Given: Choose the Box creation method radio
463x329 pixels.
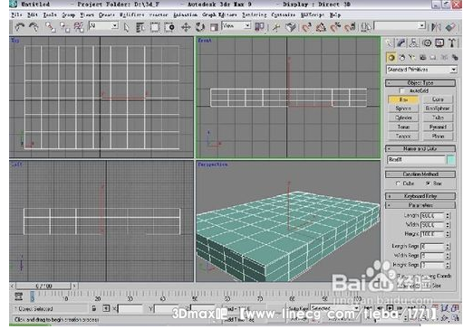Looking at the screenshot, I should pos(428,183).
